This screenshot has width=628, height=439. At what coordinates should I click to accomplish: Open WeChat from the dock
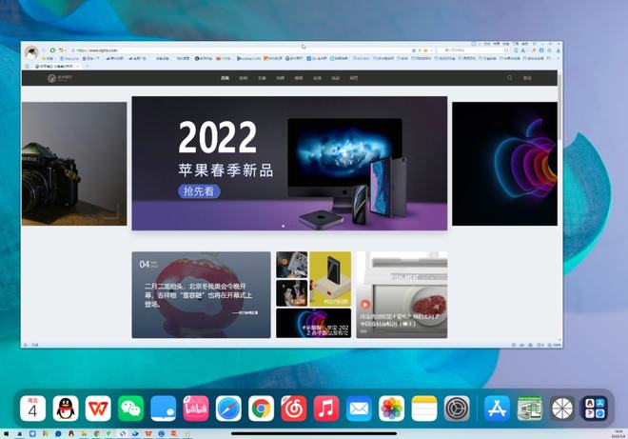coord(130,409)
